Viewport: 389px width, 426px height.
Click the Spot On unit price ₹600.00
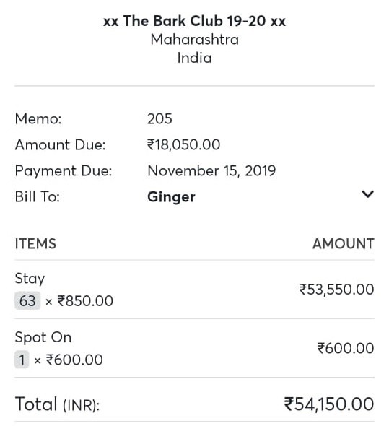(x=74, y=360)
